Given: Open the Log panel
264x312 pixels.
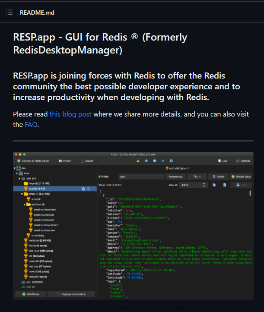Looking at the screenshot, I should click(x=223, y=161).
